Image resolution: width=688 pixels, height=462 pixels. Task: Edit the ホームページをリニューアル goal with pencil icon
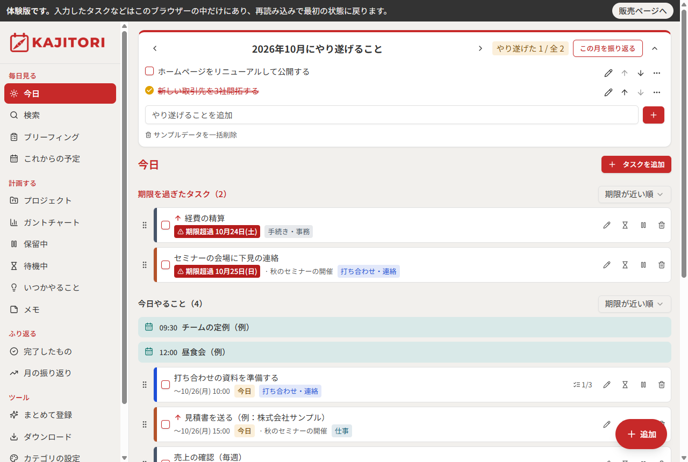(608, 73)
